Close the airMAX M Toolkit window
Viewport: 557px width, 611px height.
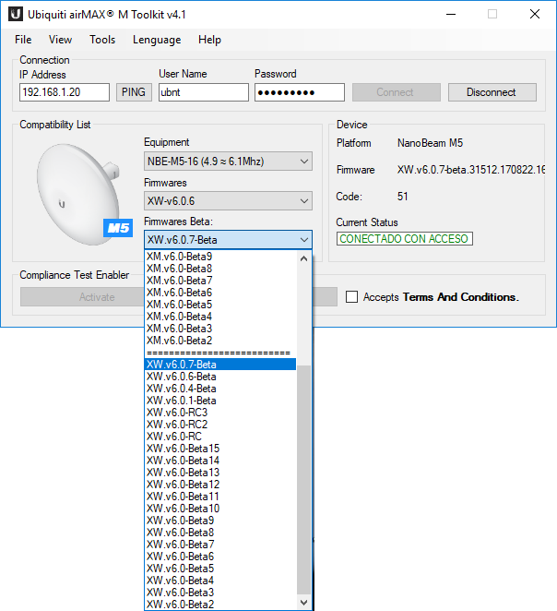[535, 15]
